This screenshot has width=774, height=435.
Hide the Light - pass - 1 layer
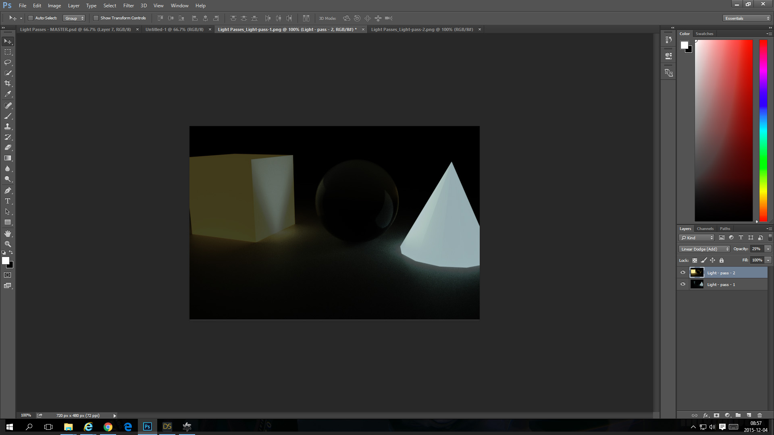pyautogui.click(x=683, y=284)
